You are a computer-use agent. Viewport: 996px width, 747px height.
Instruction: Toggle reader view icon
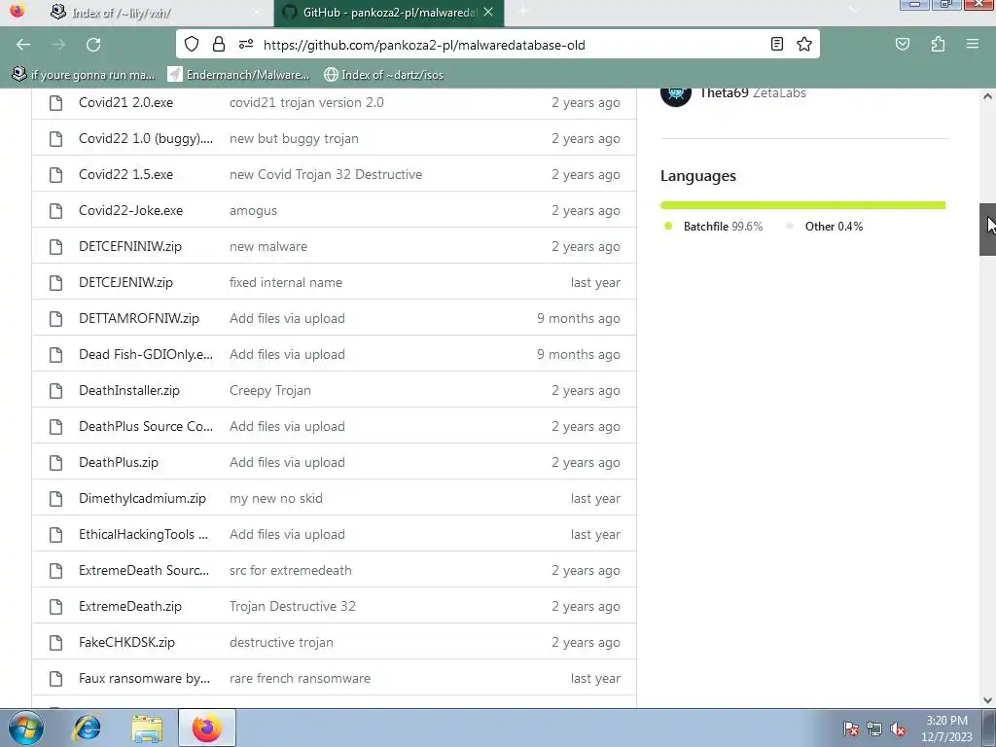click(x=777, y=44)
